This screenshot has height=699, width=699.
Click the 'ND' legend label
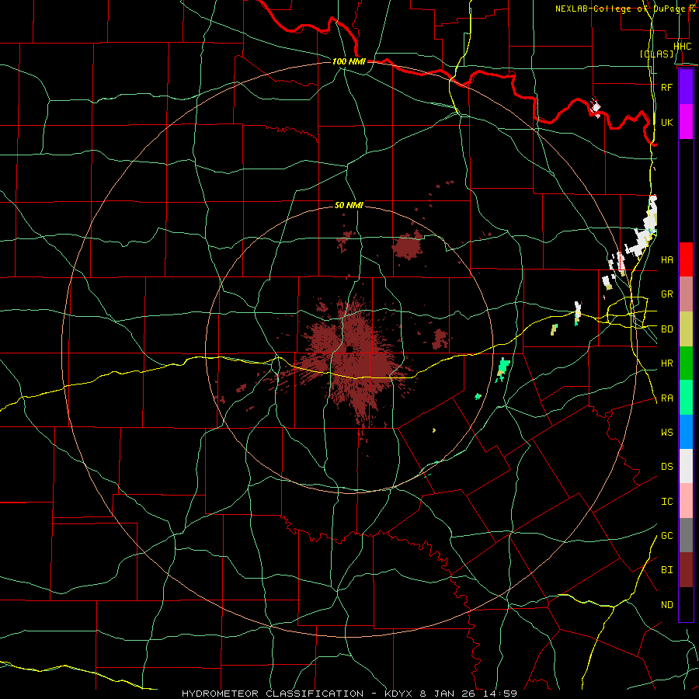coord(666,605)
